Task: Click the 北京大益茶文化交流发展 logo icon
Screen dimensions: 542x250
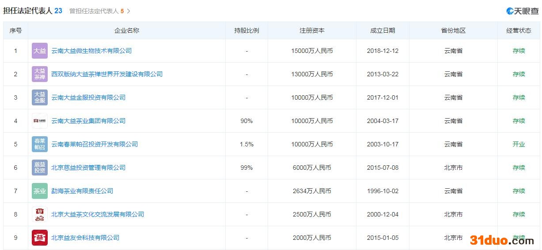Action: tap(39, 214)
